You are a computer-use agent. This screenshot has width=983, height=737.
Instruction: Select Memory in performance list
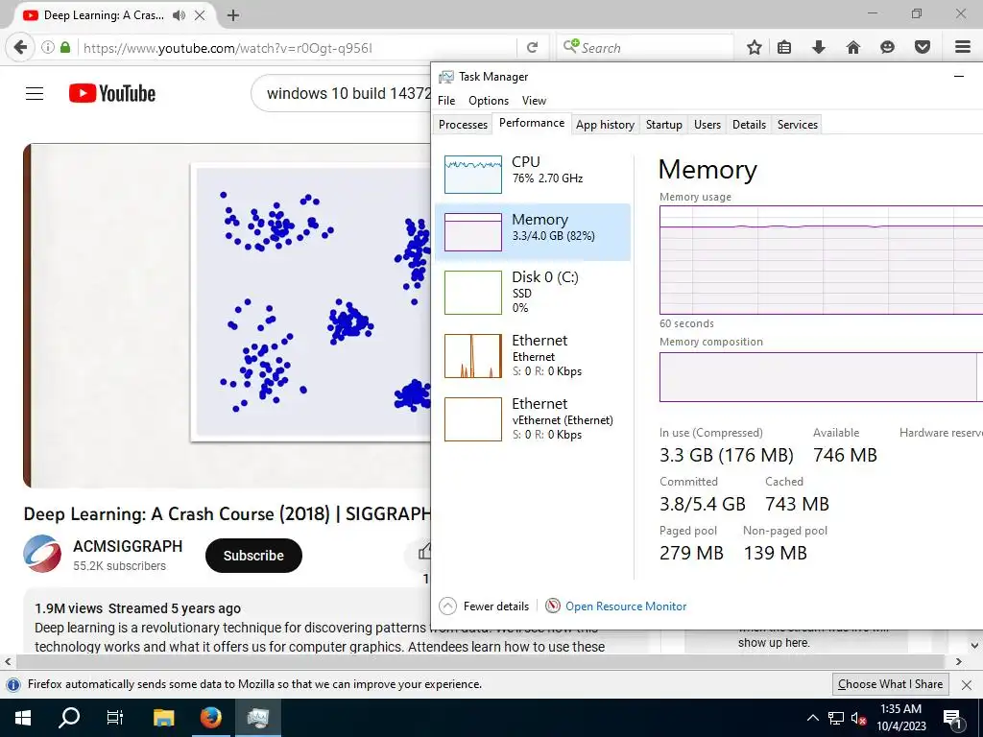tap(533, 232)
